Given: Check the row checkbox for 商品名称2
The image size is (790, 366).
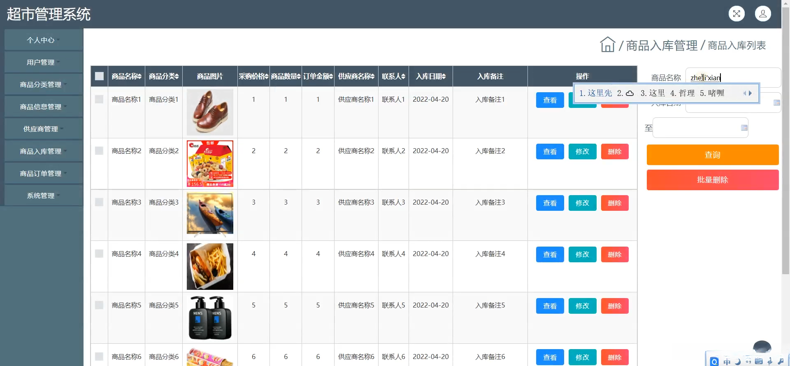Looking at the screenshot, I should click(x=99, y=151).
